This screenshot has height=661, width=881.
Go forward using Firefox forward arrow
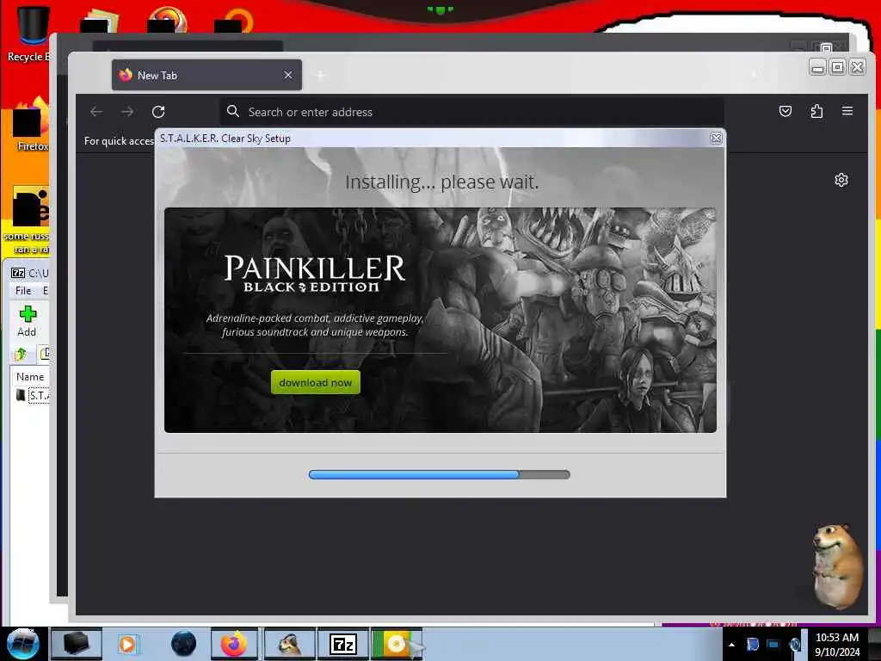(x=127, y=112)
